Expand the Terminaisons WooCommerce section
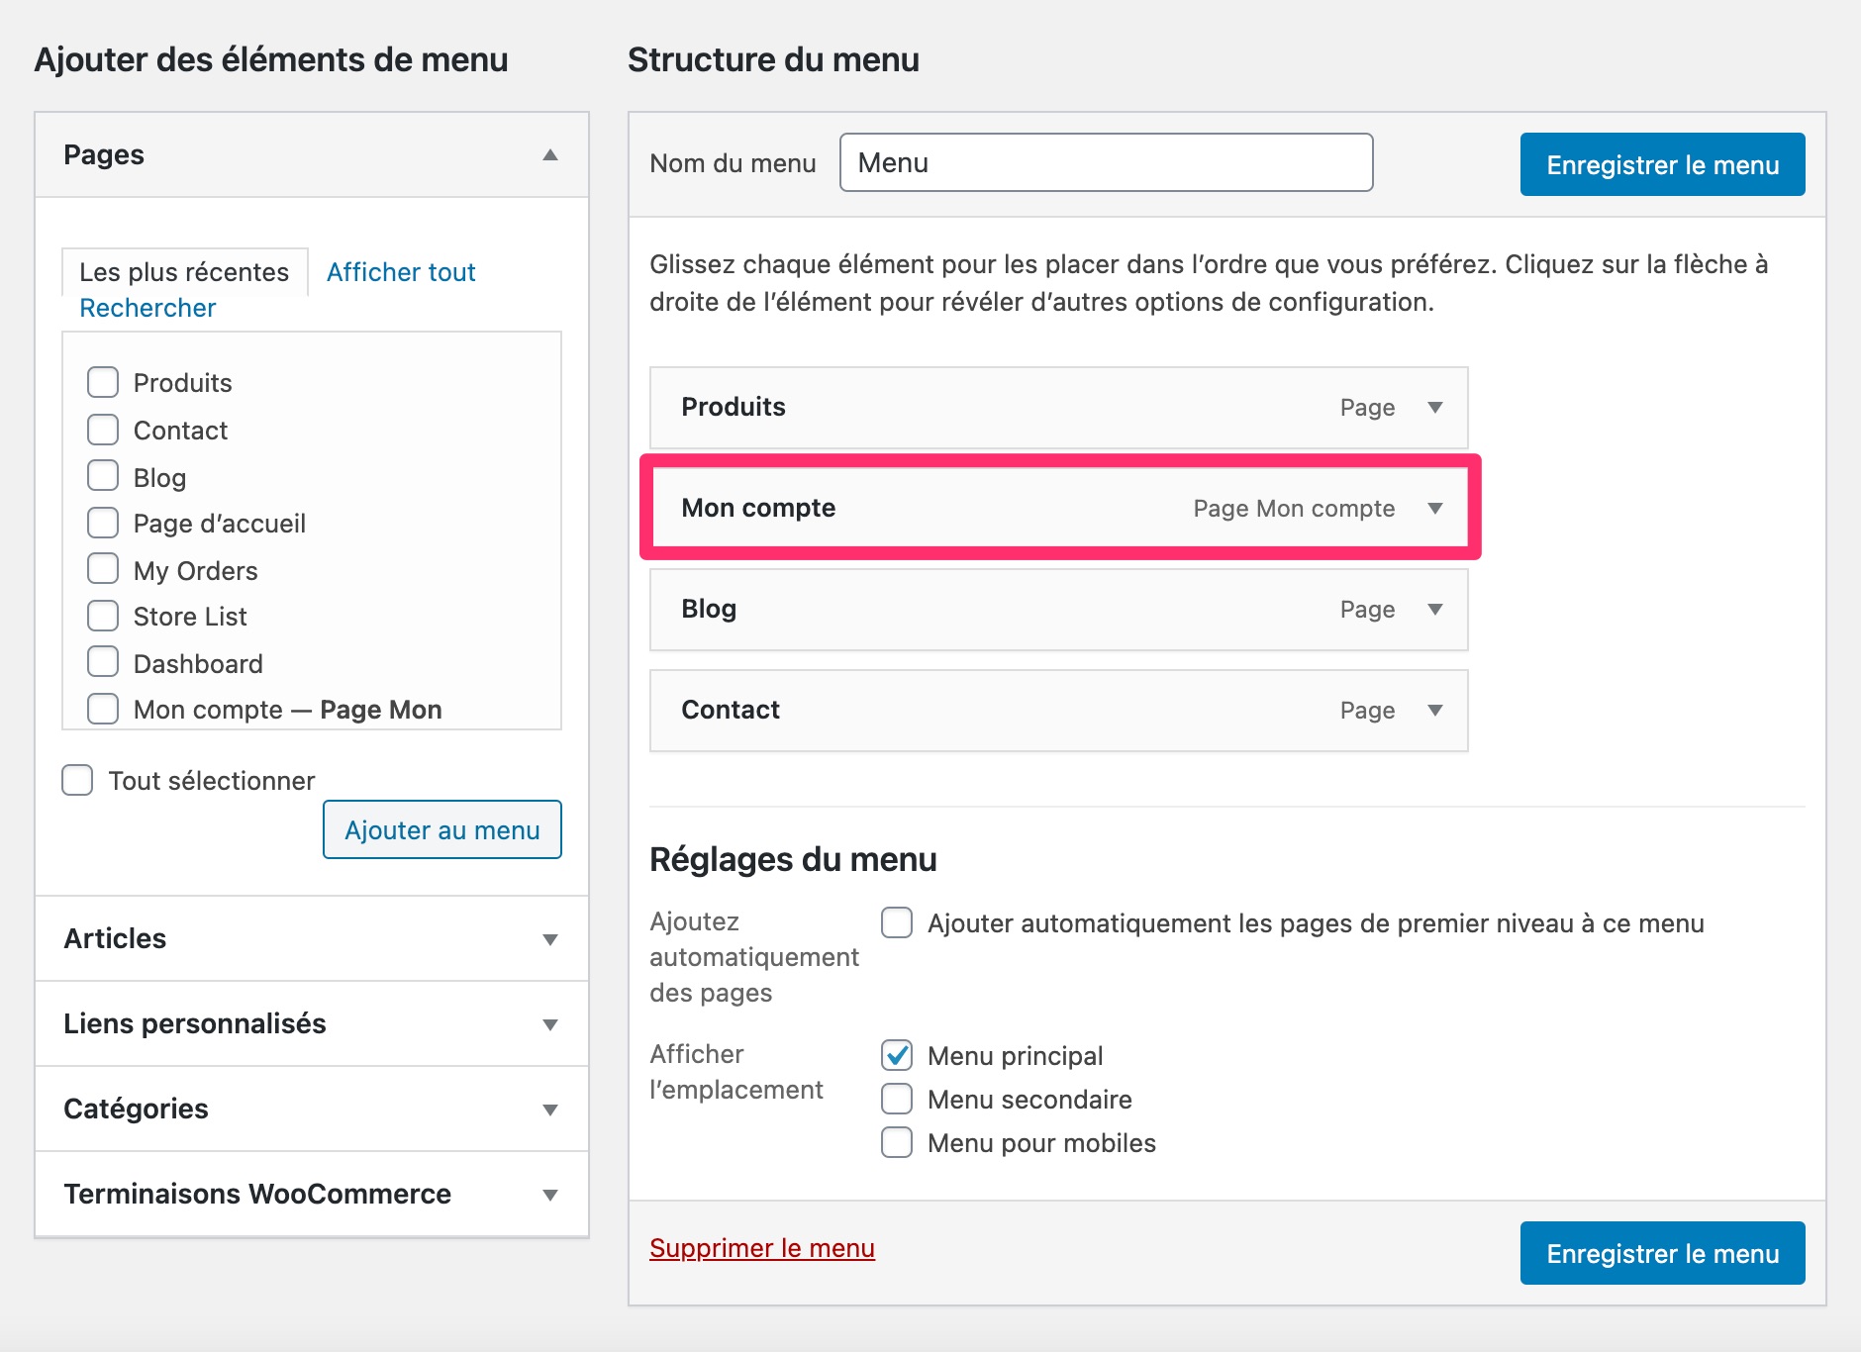The image size is (1861, 1352). pos(550,1194)
